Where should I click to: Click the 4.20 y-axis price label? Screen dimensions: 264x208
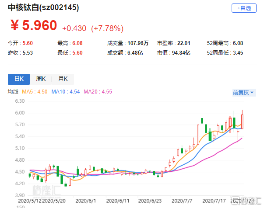[20, 184]
